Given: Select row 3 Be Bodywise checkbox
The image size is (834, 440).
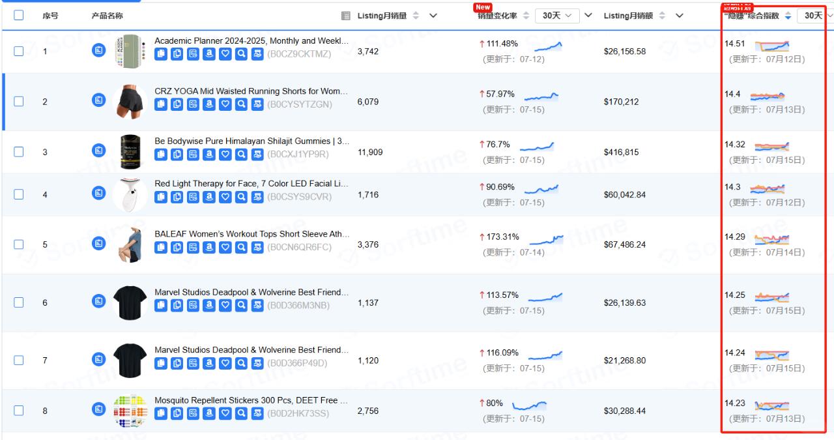Looking at the screenshot, I should pyautogui.click(x=18, y=151).
